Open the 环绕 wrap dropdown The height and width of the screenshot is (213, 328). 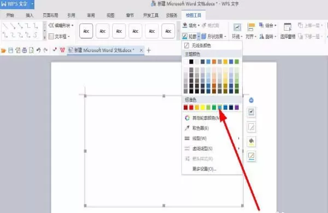pos(237,31)
